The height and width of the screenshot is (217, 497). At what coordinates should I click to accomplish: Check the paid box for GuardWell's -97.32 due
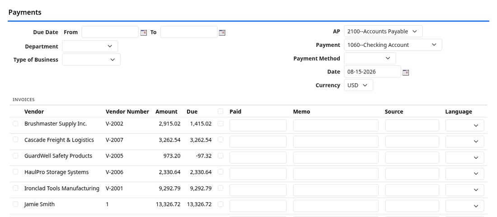220,156
